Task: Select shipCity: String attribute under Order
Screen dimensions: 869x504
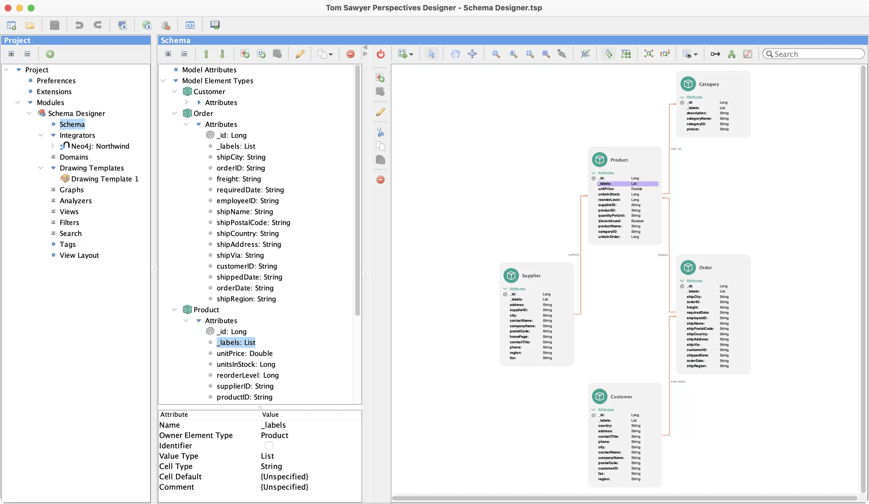Action: (x=241, y=157)
